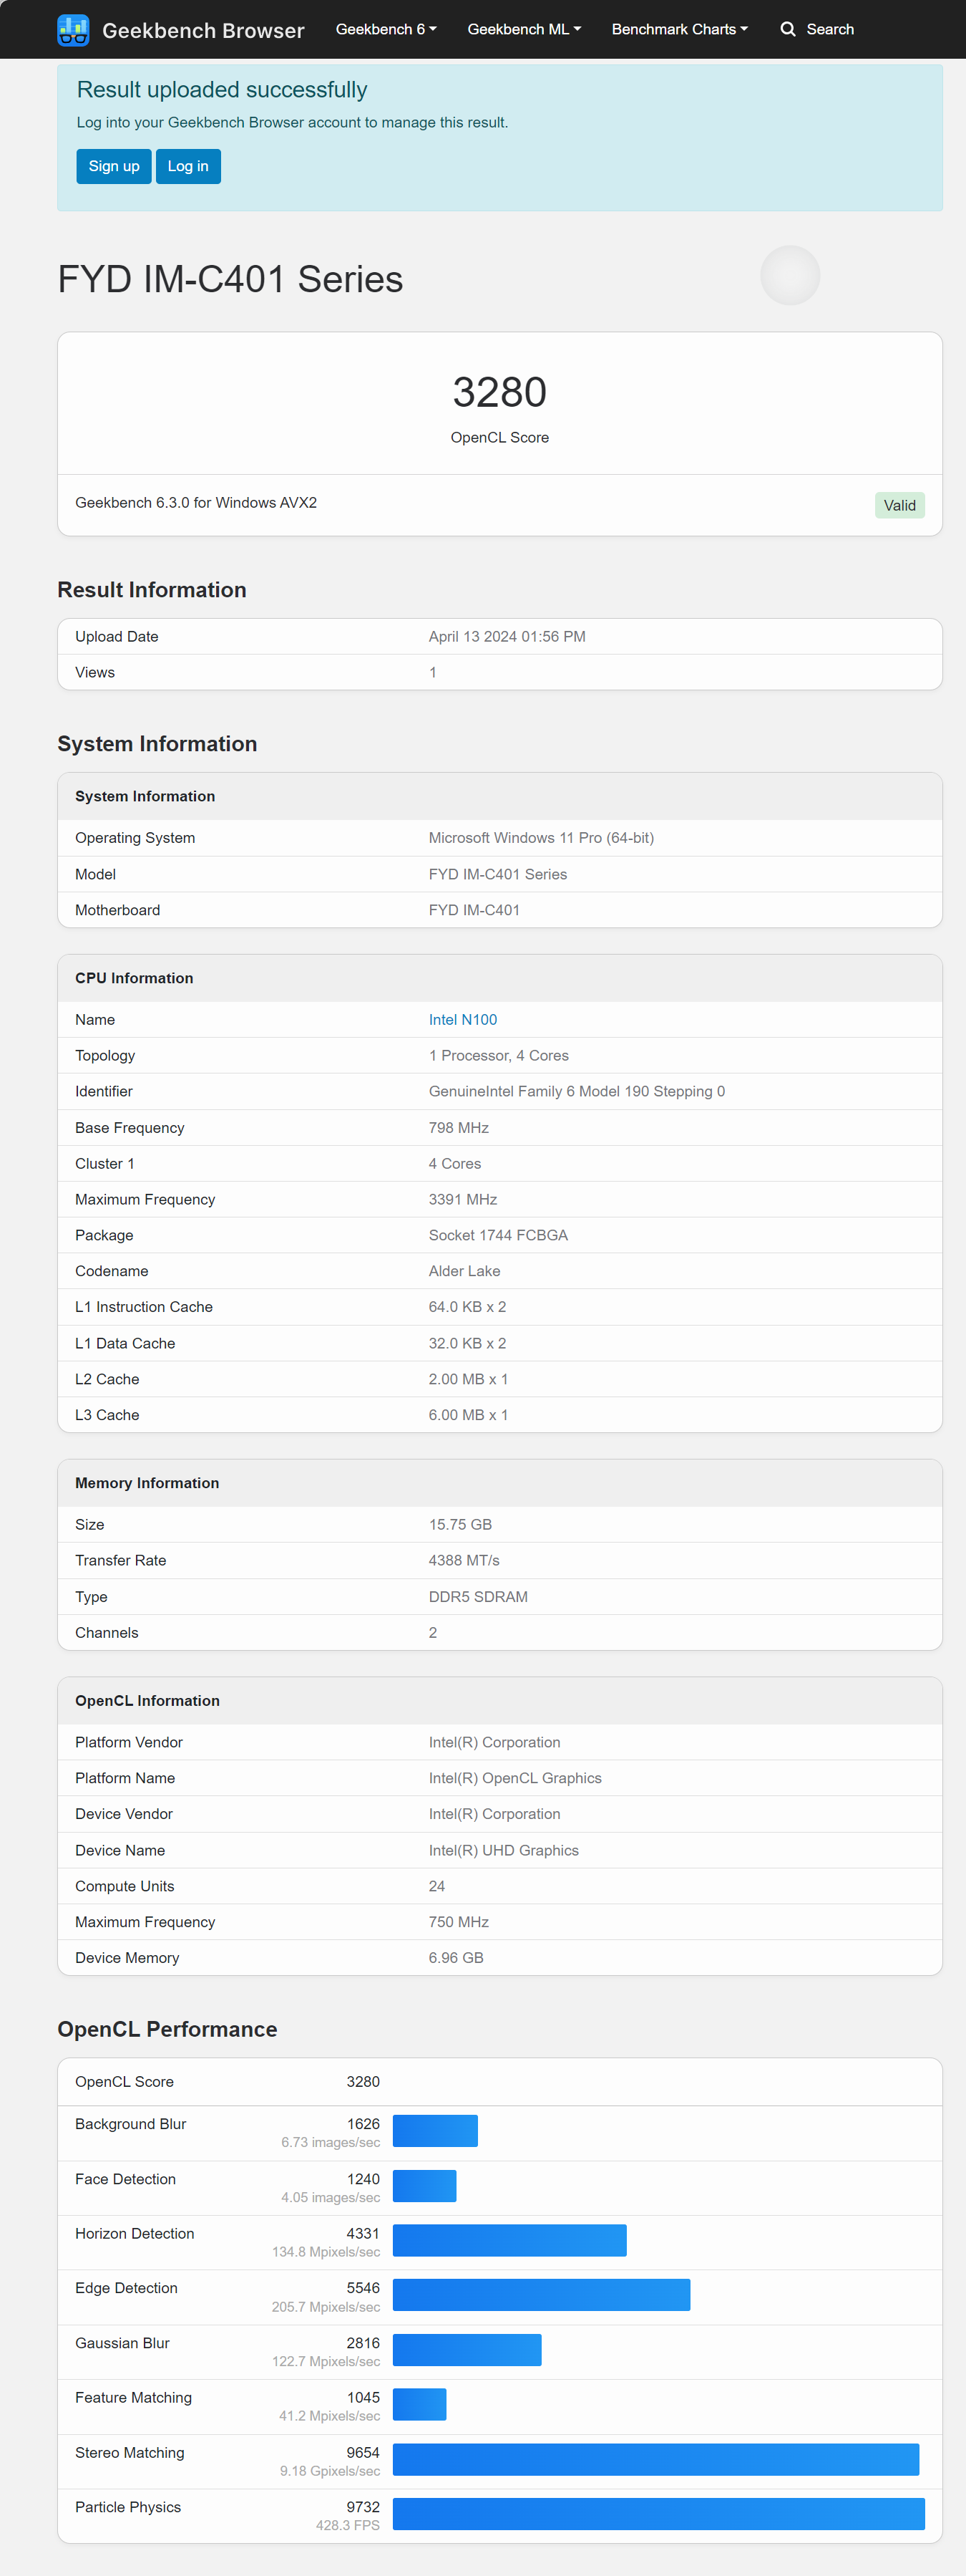
Task: Click the '15.75 GB' memory size value
Action: point(461,1524)
